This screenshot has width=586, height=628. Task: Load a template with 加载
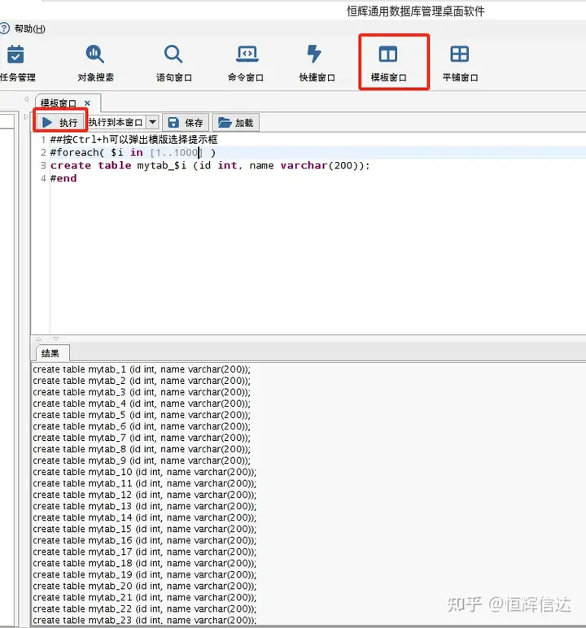click(236, 122)
